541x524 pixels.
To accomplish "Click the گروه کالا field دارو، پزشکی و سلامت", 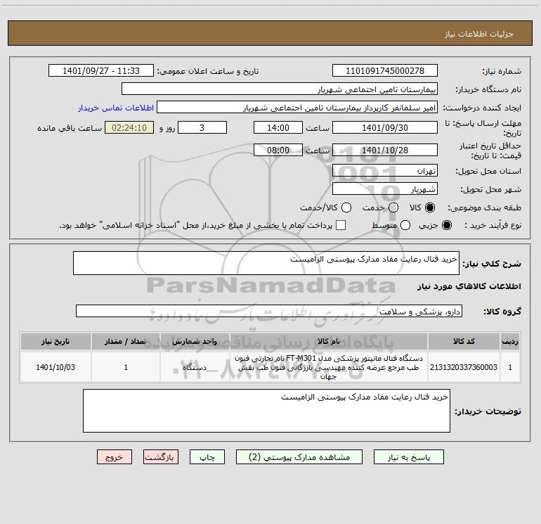I will (269, 311).
